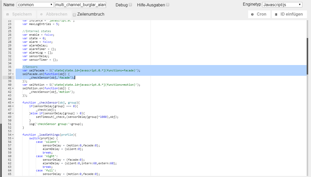Click the floppy disk icon beside Speichern
The height and width of the screenshot is (177, 311).
[7, 14]
